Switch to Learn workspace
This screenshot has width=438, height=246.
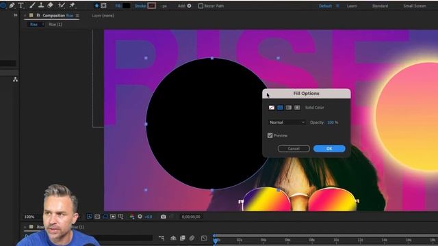[x=352, y=6]
